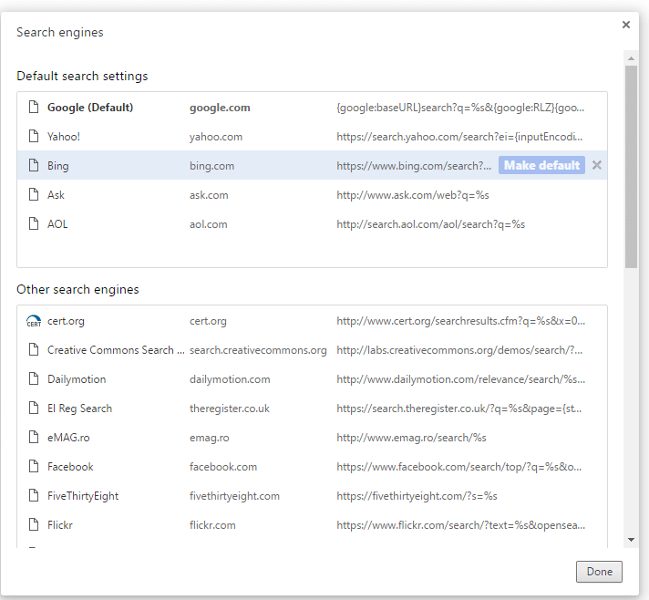Click the www.ask.com/web URL
Screen dimensions: 649x600
click(x=413, y=195)
